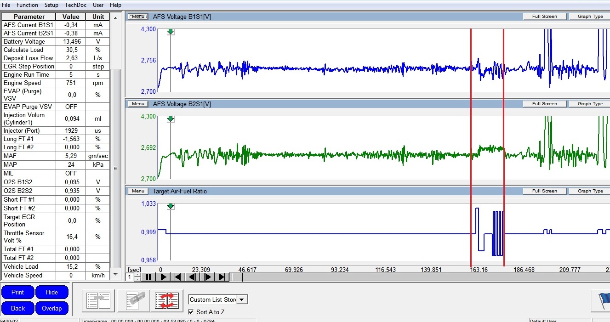Screen dimensions: 610x322
Task: Click the timeline playback position slider
Action: [x=237, y=277]
